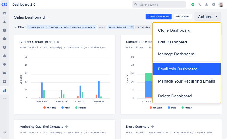Click the Add Widget button

click(182, 17)
